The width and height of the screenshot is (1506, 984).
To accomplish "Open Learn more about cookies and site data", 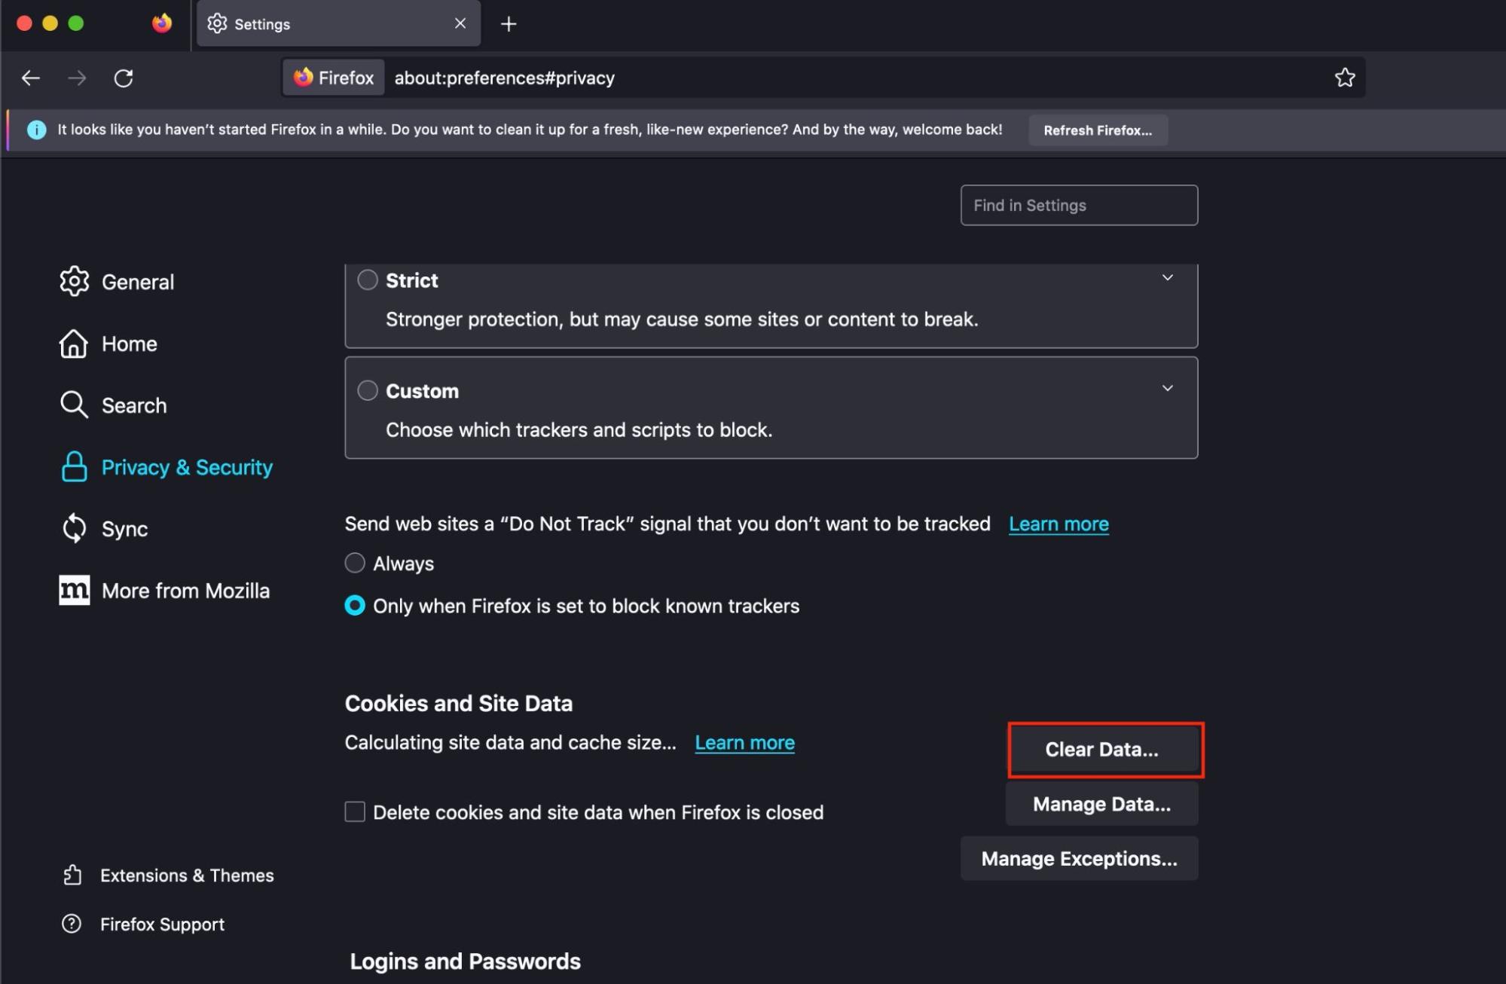I will tap(744, 742).
